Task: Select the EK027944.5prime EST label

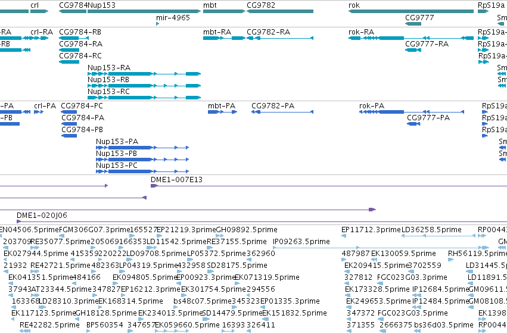Action: click(x=36, y=254)
